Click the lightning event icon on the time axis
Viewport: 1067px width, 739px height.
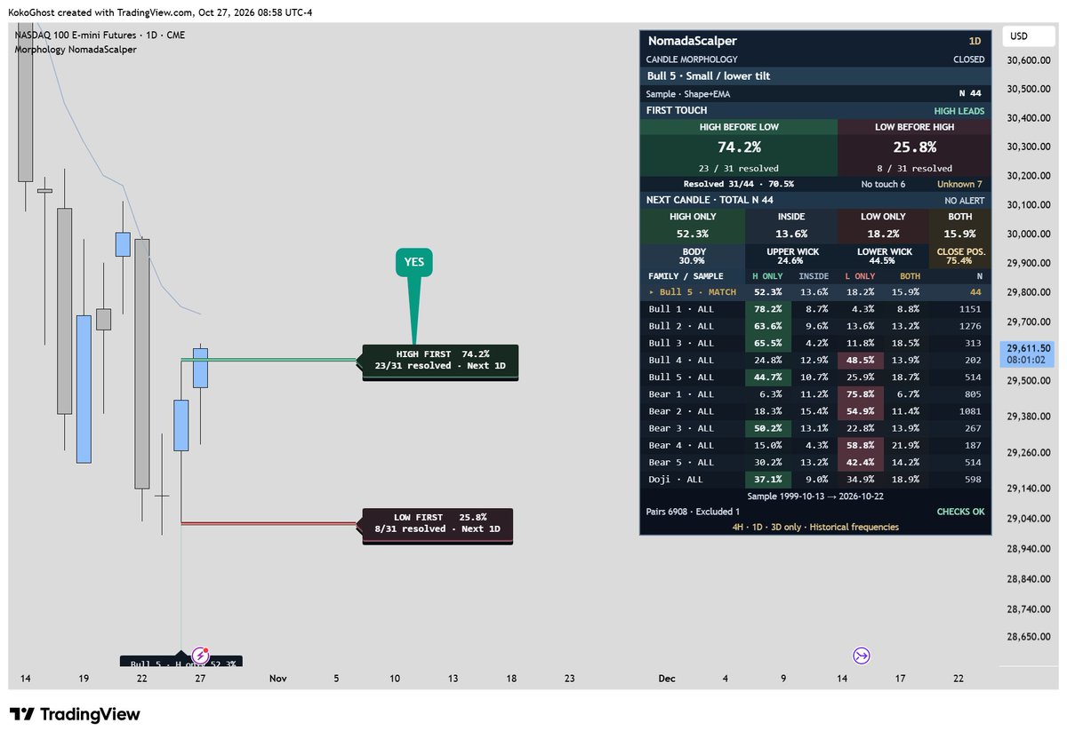click(x=201, y=656)
